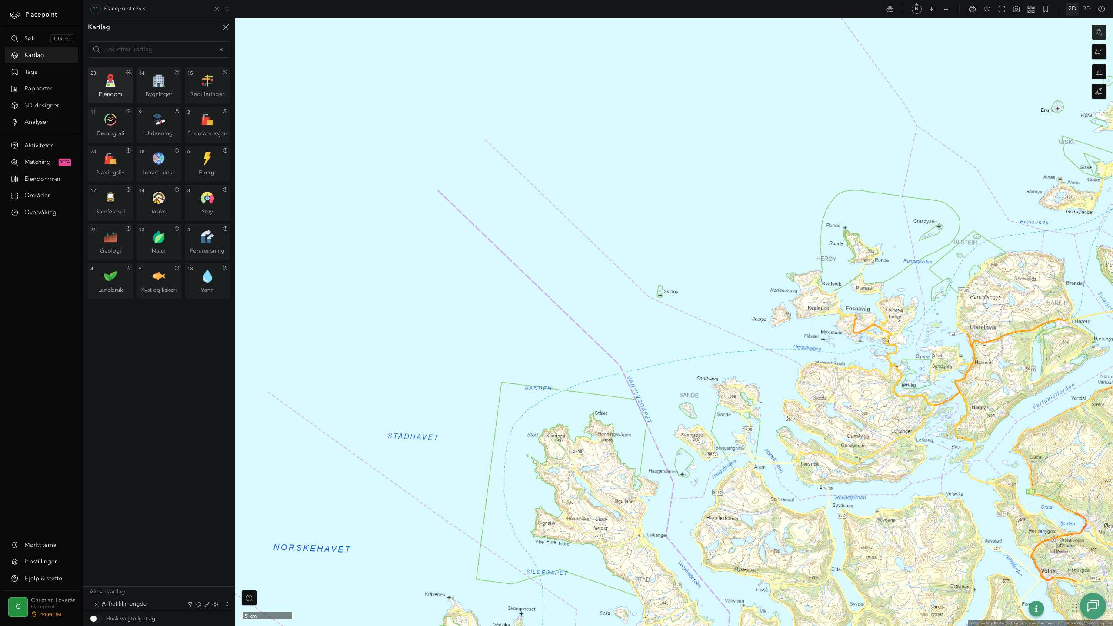Open Tags in the sidebar
This screenshot has width=1113, height=626.
[41, 72]
